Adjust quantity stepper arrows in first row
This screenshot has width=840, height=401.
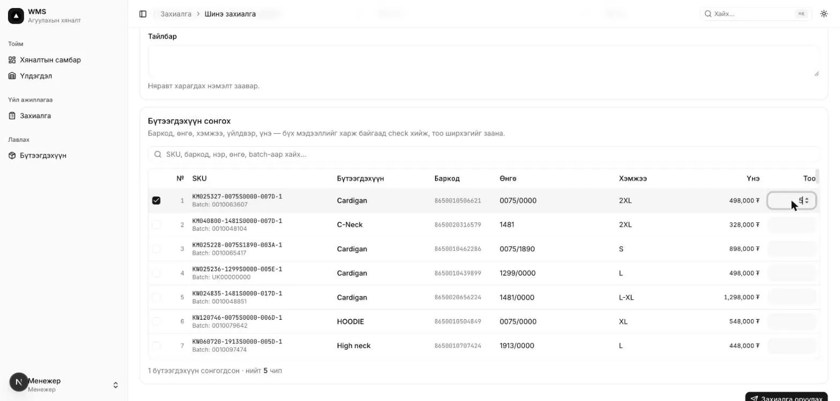coord(807,200)
